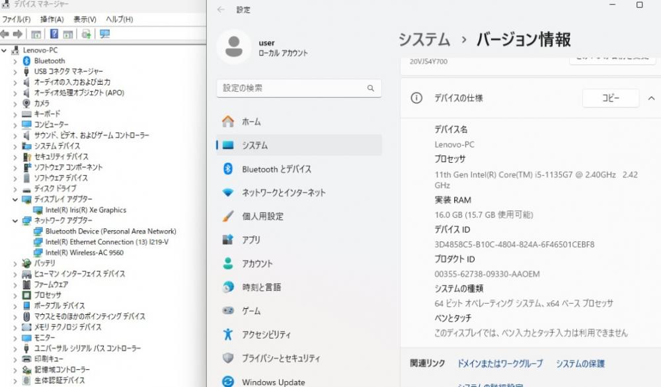Screen dimensions: 661x387
Task: Click the オーディオ処理オブジェクト (APO) label
Action: [79, 93]
